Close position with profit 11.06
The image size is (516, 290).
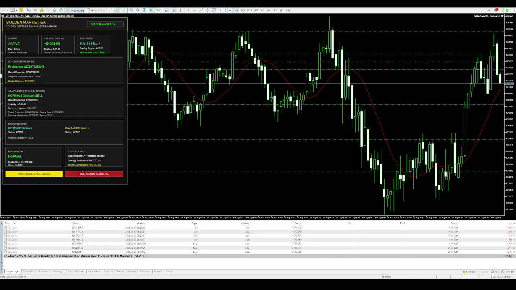[514, 240]
